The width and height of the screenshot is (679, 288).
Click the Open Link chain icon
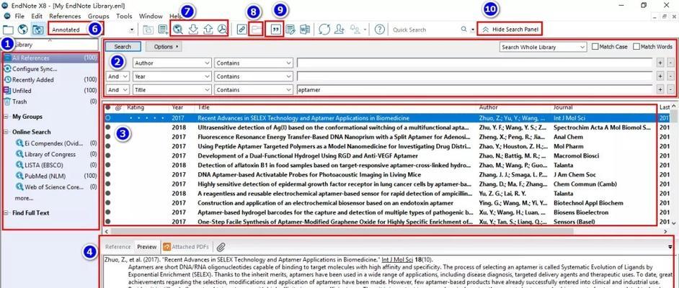[x=242, y=30]
